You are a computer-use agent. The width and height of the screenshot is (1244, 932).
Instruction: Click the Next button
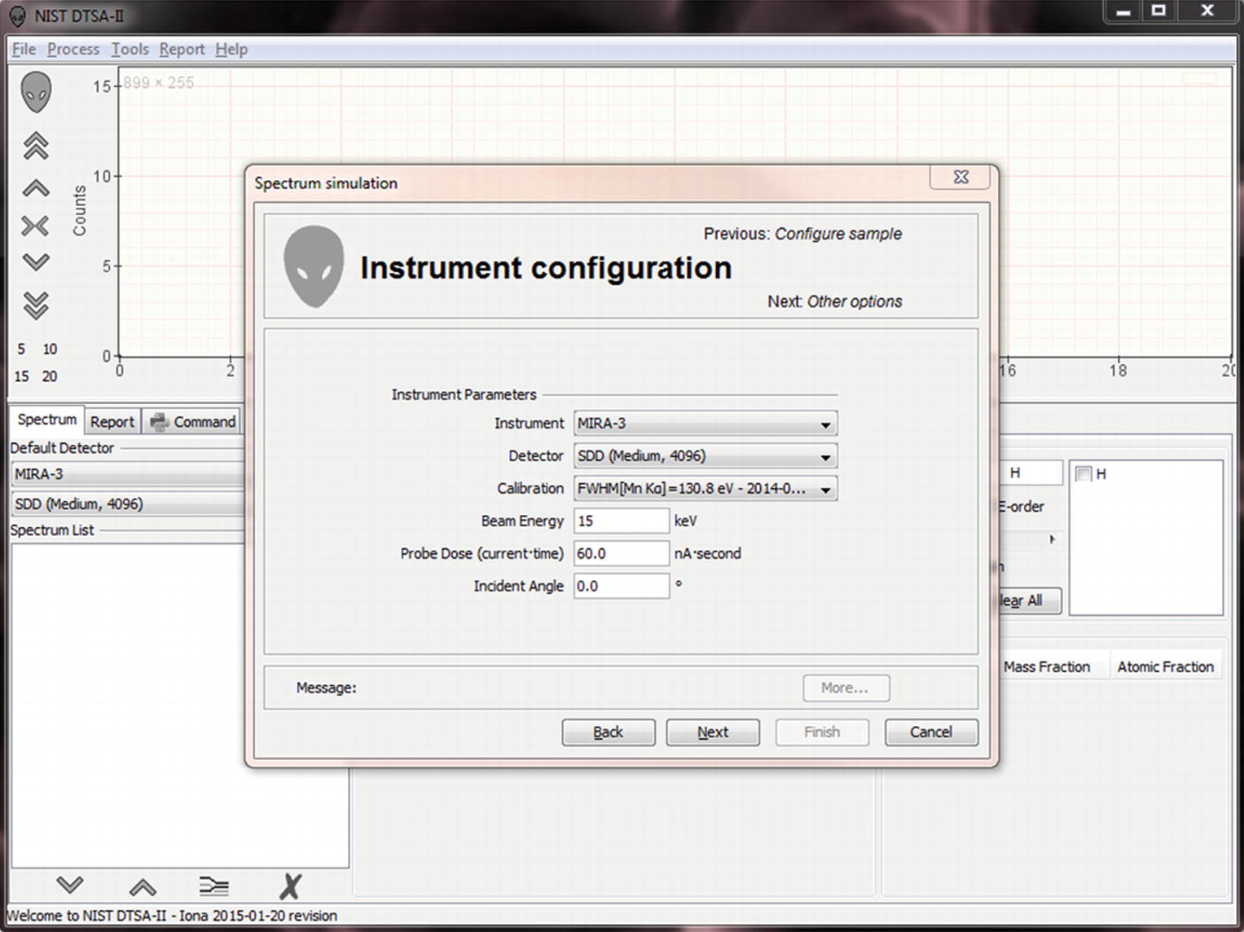tap(713, 732)
